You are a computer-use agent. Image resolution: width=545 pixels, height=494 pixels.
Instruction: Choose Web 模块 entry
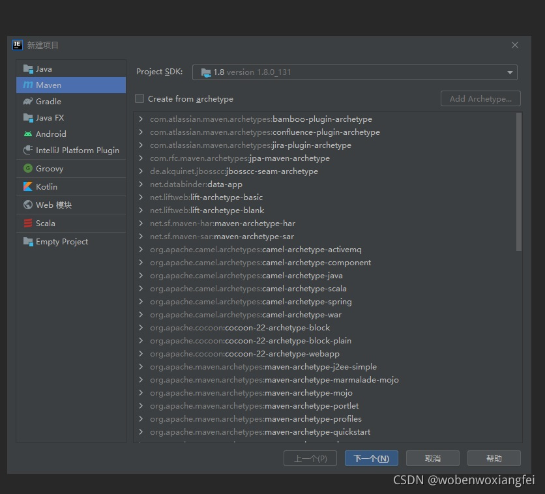[71, 205]
